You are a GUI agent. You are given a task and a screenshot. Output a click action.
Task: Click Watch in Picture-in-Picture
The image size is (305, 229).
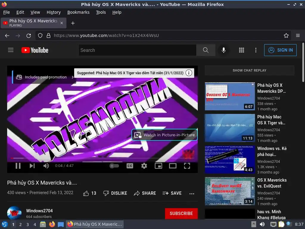pos(164,135)
